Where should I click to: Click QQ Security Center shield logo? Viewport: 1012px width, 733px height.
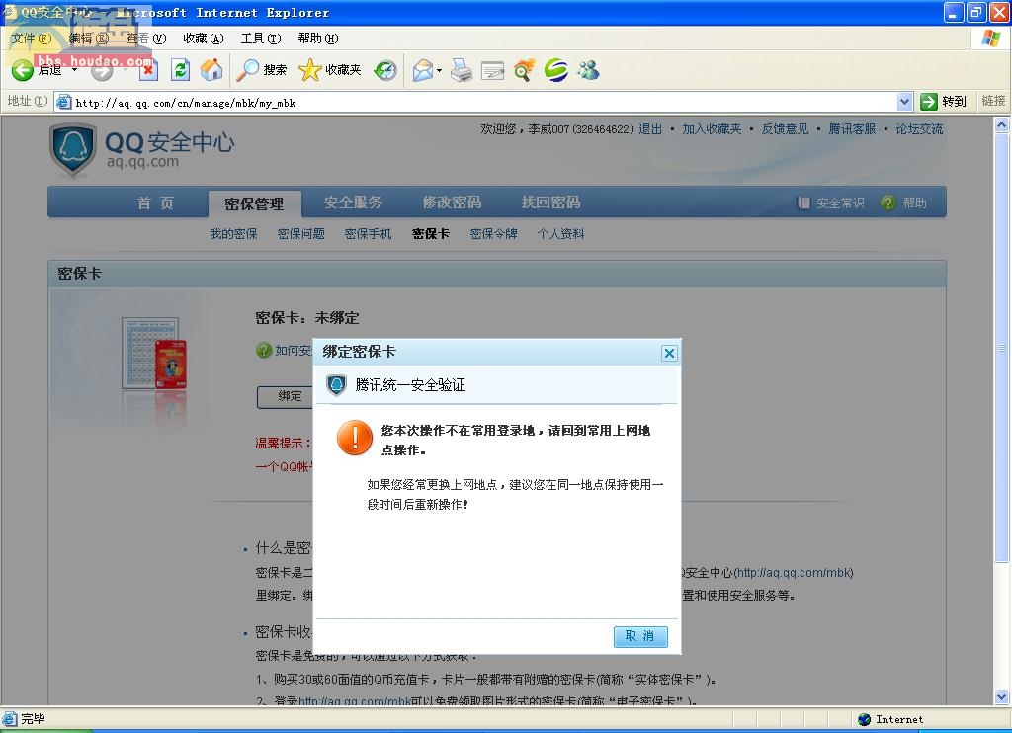pyautogui.click(x=73, y=150)
